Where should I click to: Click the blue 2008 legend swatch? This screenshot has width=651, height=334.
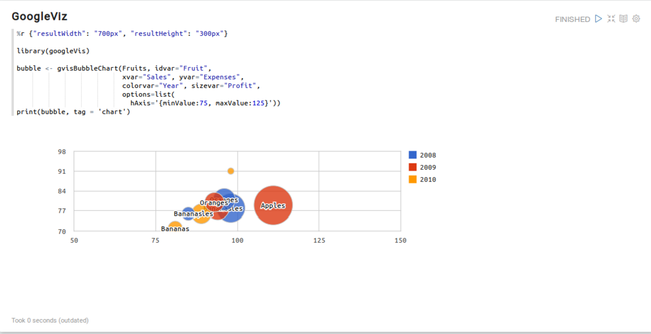click(413, 155)
